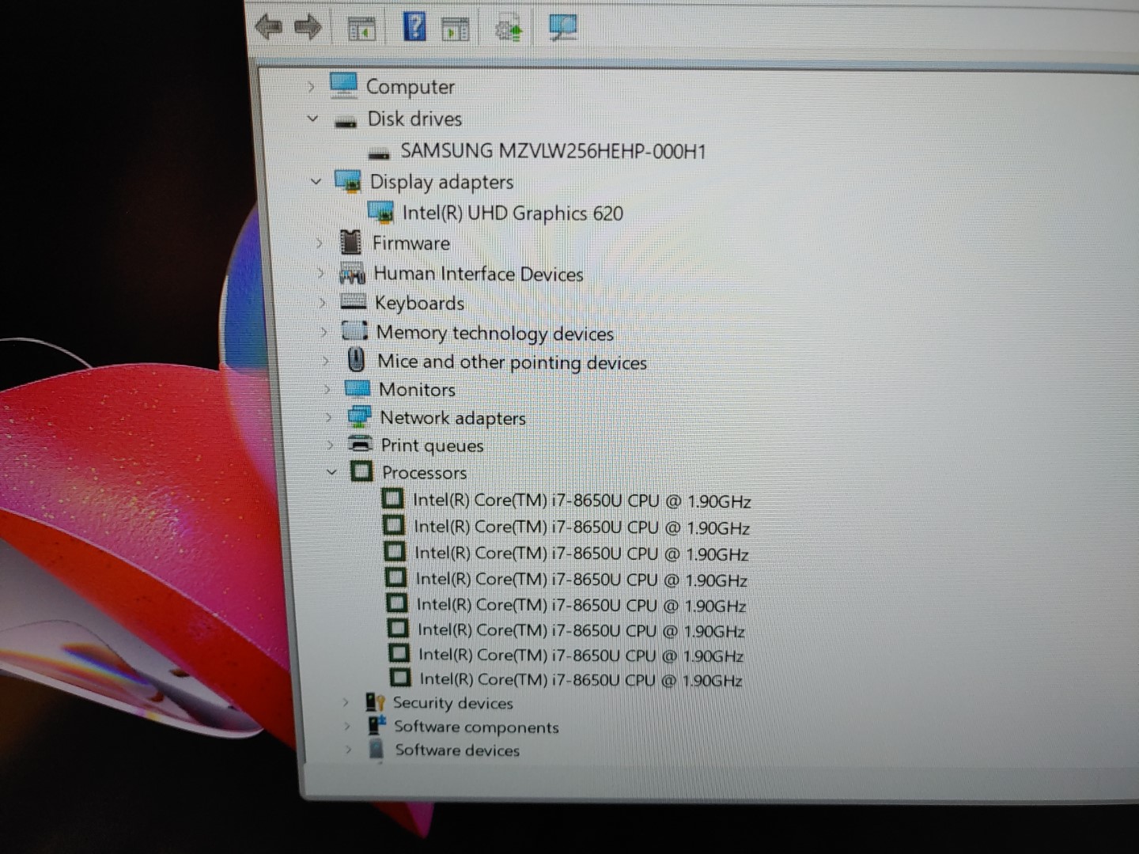This screenshot has width=1139, height=854.
Task: Select the Processors category chip icon
Action: pyautogui.click(x=361, y=471)
